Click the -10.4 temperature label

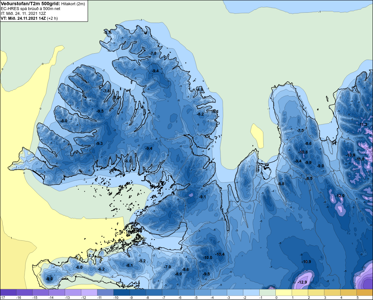pos(220,254)
